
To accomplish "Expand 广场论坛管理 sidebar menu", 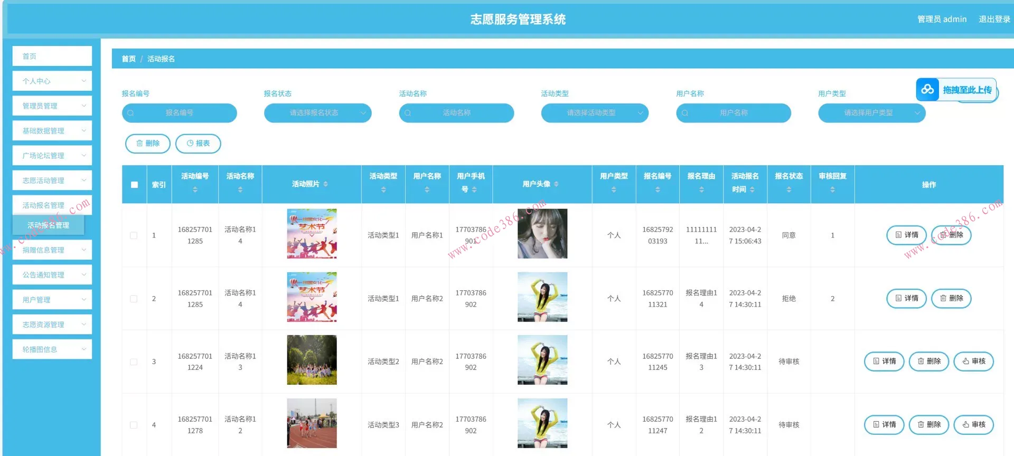I will click(52, 155).
